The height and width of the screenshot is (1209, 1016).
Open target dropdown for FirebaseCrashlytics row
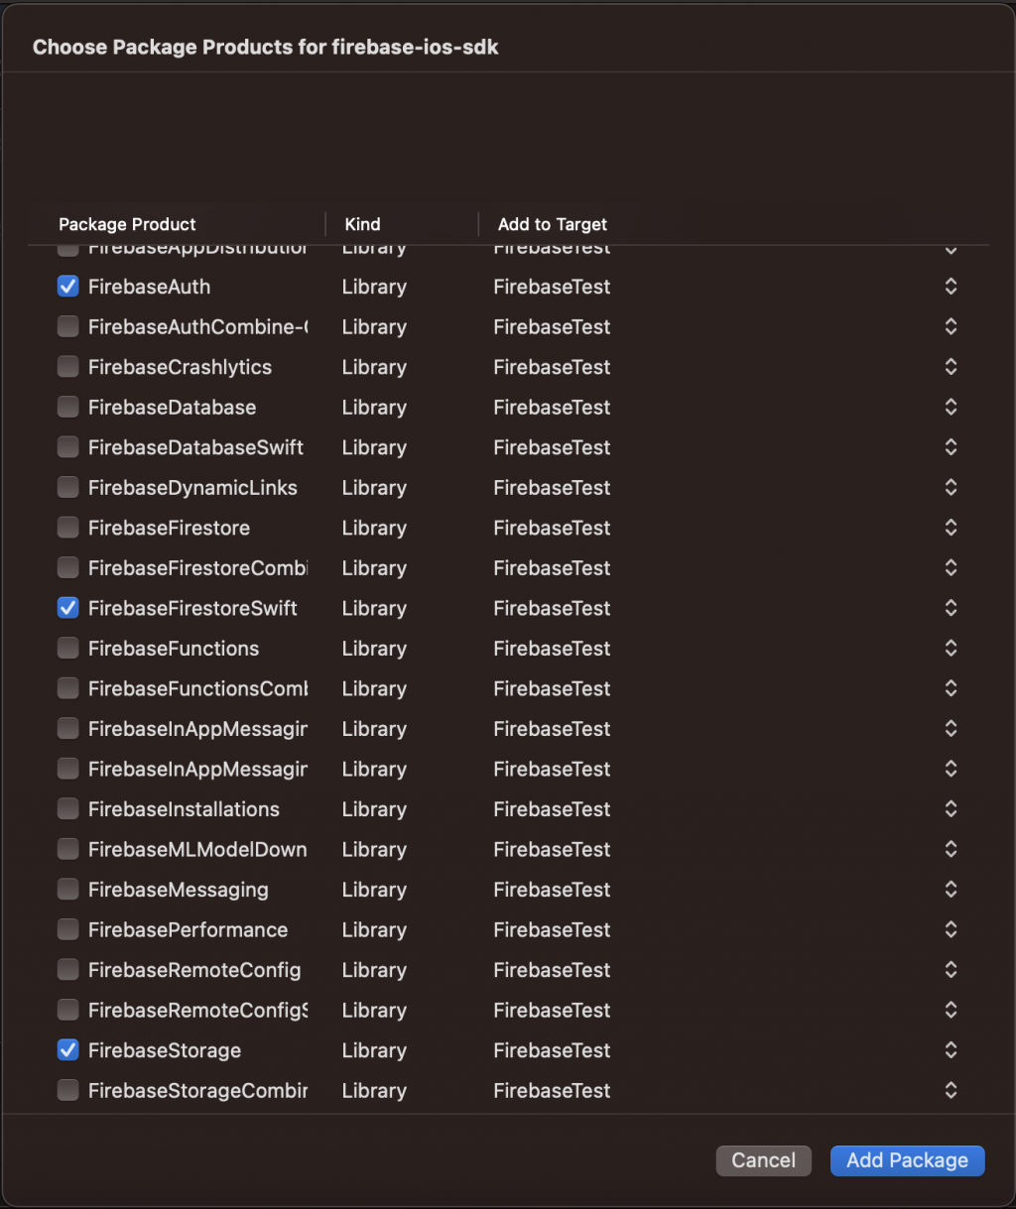click(951, 367)
